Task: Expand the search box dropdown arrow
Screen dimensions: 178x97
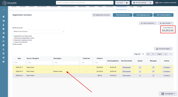Action: coord(112,3)
